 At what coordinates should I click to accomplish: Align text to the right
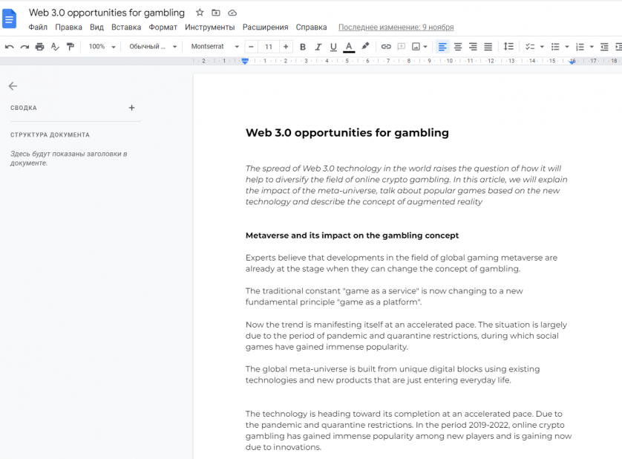[473, 47]
